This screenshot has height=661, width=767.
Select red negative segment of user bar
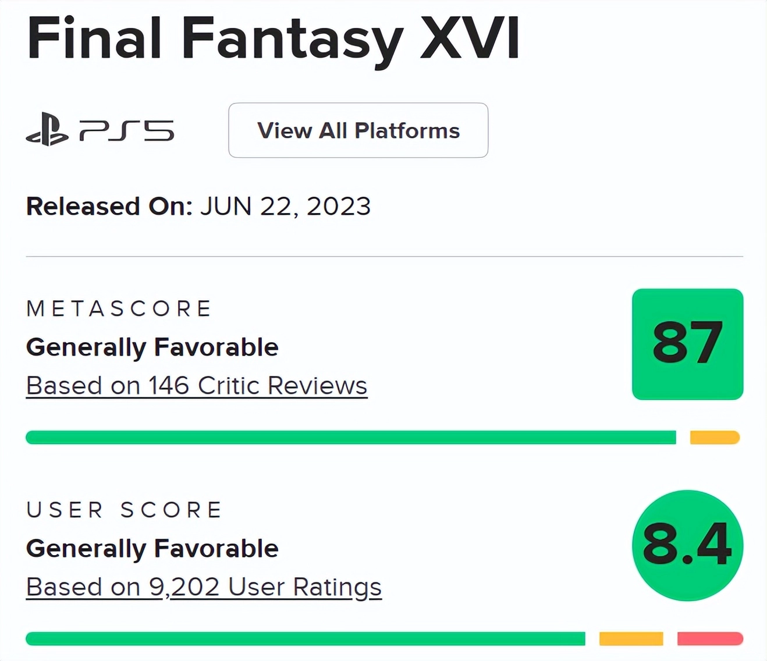click(710, 639)
